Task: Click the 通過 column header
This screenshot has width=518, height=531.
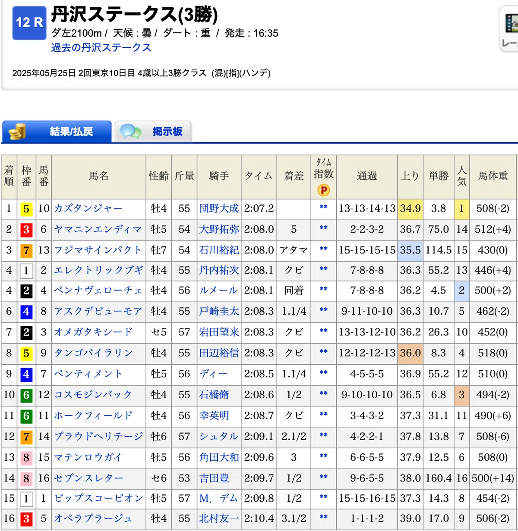Action: tap(367, 176)
